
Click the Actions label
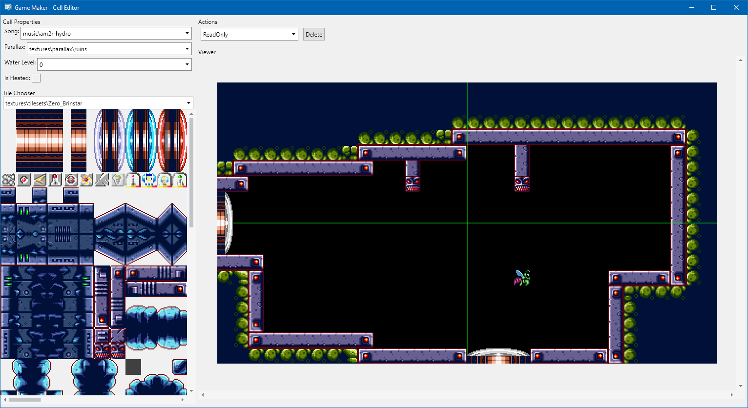tap(208, 22)
